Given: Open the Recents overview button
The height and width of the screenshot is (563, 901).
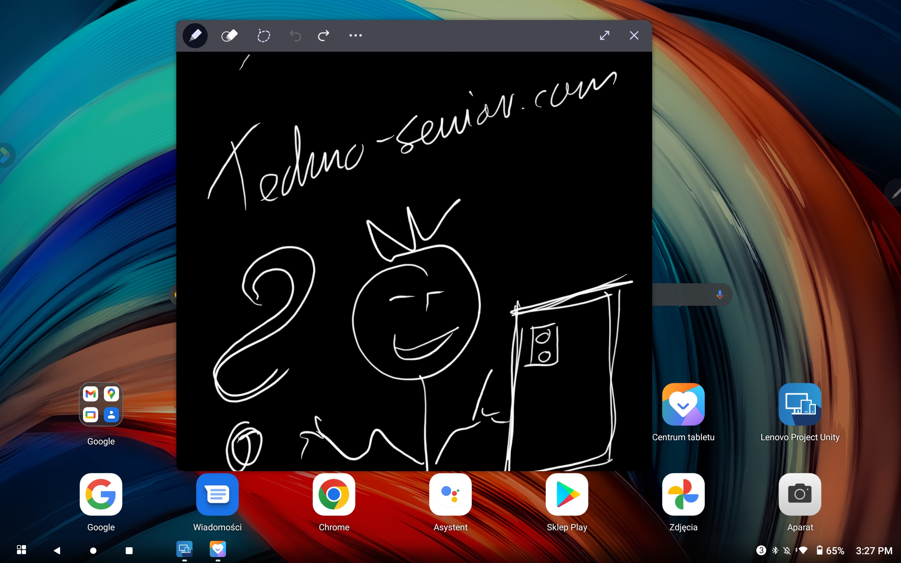Looking at the screenshot, I should click(129, 550).
